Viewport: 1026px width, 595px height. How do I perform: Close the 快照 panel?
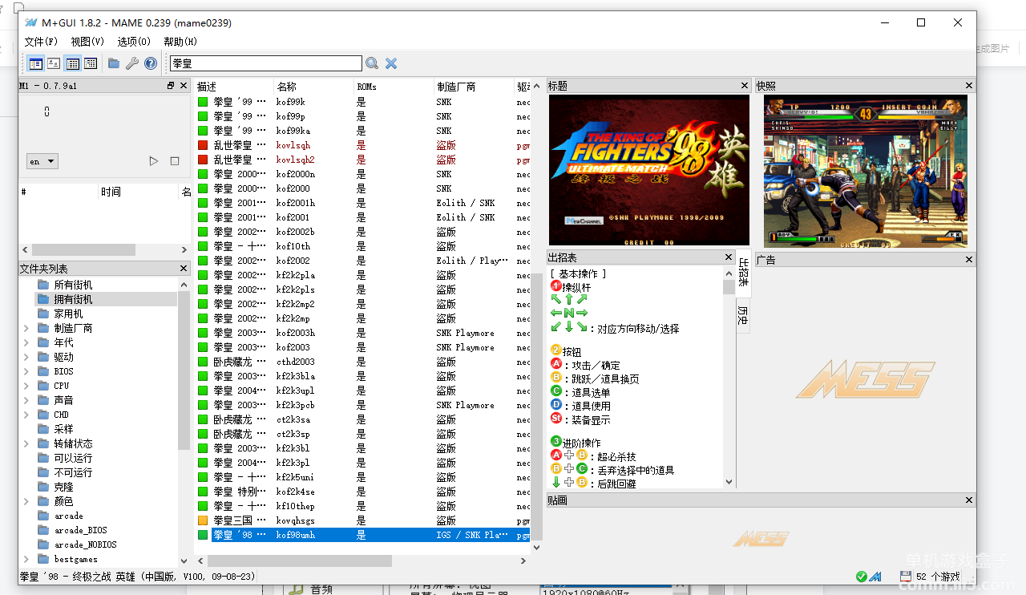[969, 86]
